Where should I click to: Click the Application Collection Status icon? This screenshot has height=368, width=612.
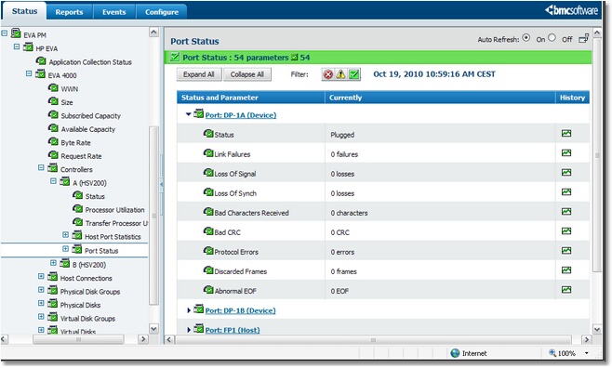(41, 60)
